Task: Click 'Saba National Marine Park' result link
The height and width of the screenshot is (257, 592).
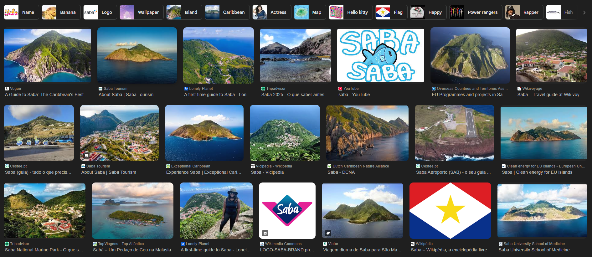Action: click(44, 250)
